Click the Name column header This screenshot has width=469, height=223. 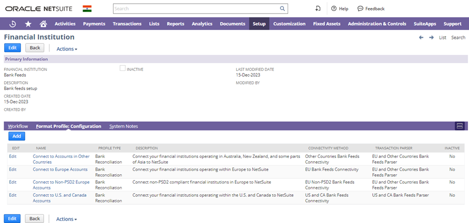coord(41,148)
